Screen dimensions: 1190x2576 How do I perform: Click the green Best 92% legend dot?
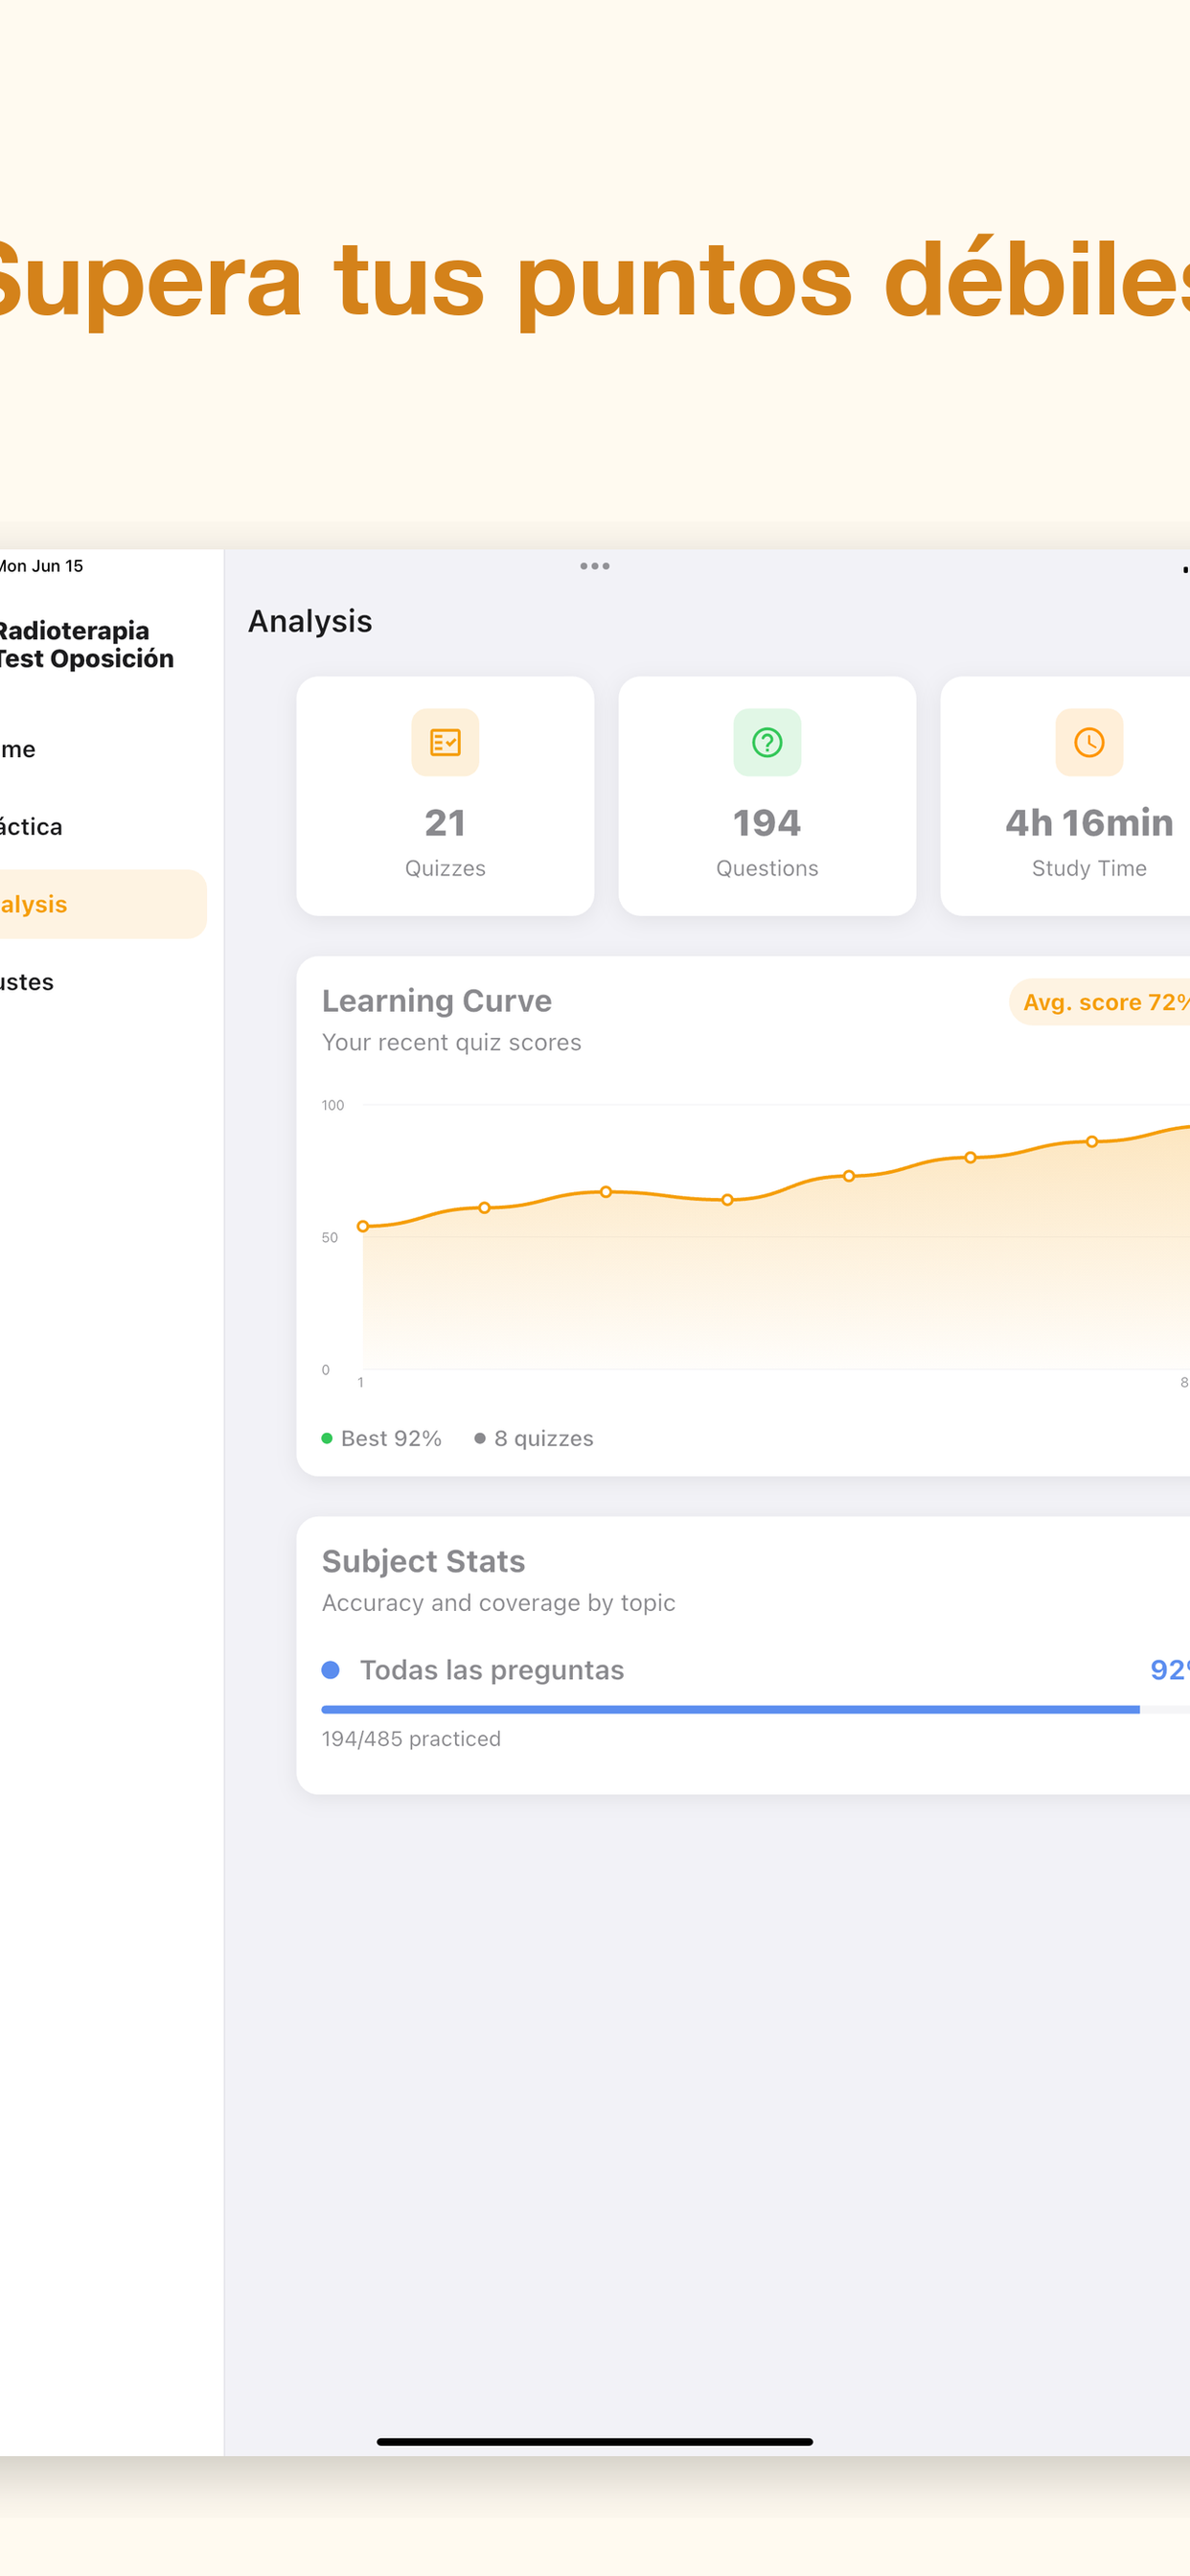pyautogui.click(x=327, y=1438)
